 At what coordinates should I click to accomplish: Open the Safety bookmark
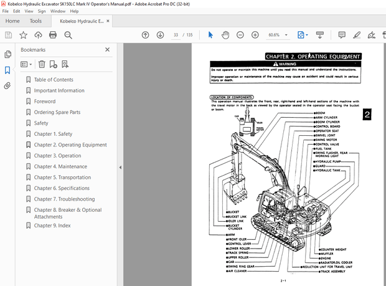pyautogui.click(x=41, y=123)
